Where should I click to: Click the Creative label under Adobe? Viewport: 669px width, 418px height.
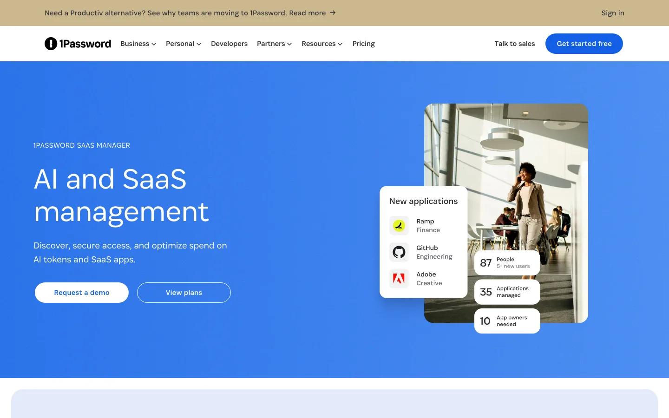[x=429, y=283]
